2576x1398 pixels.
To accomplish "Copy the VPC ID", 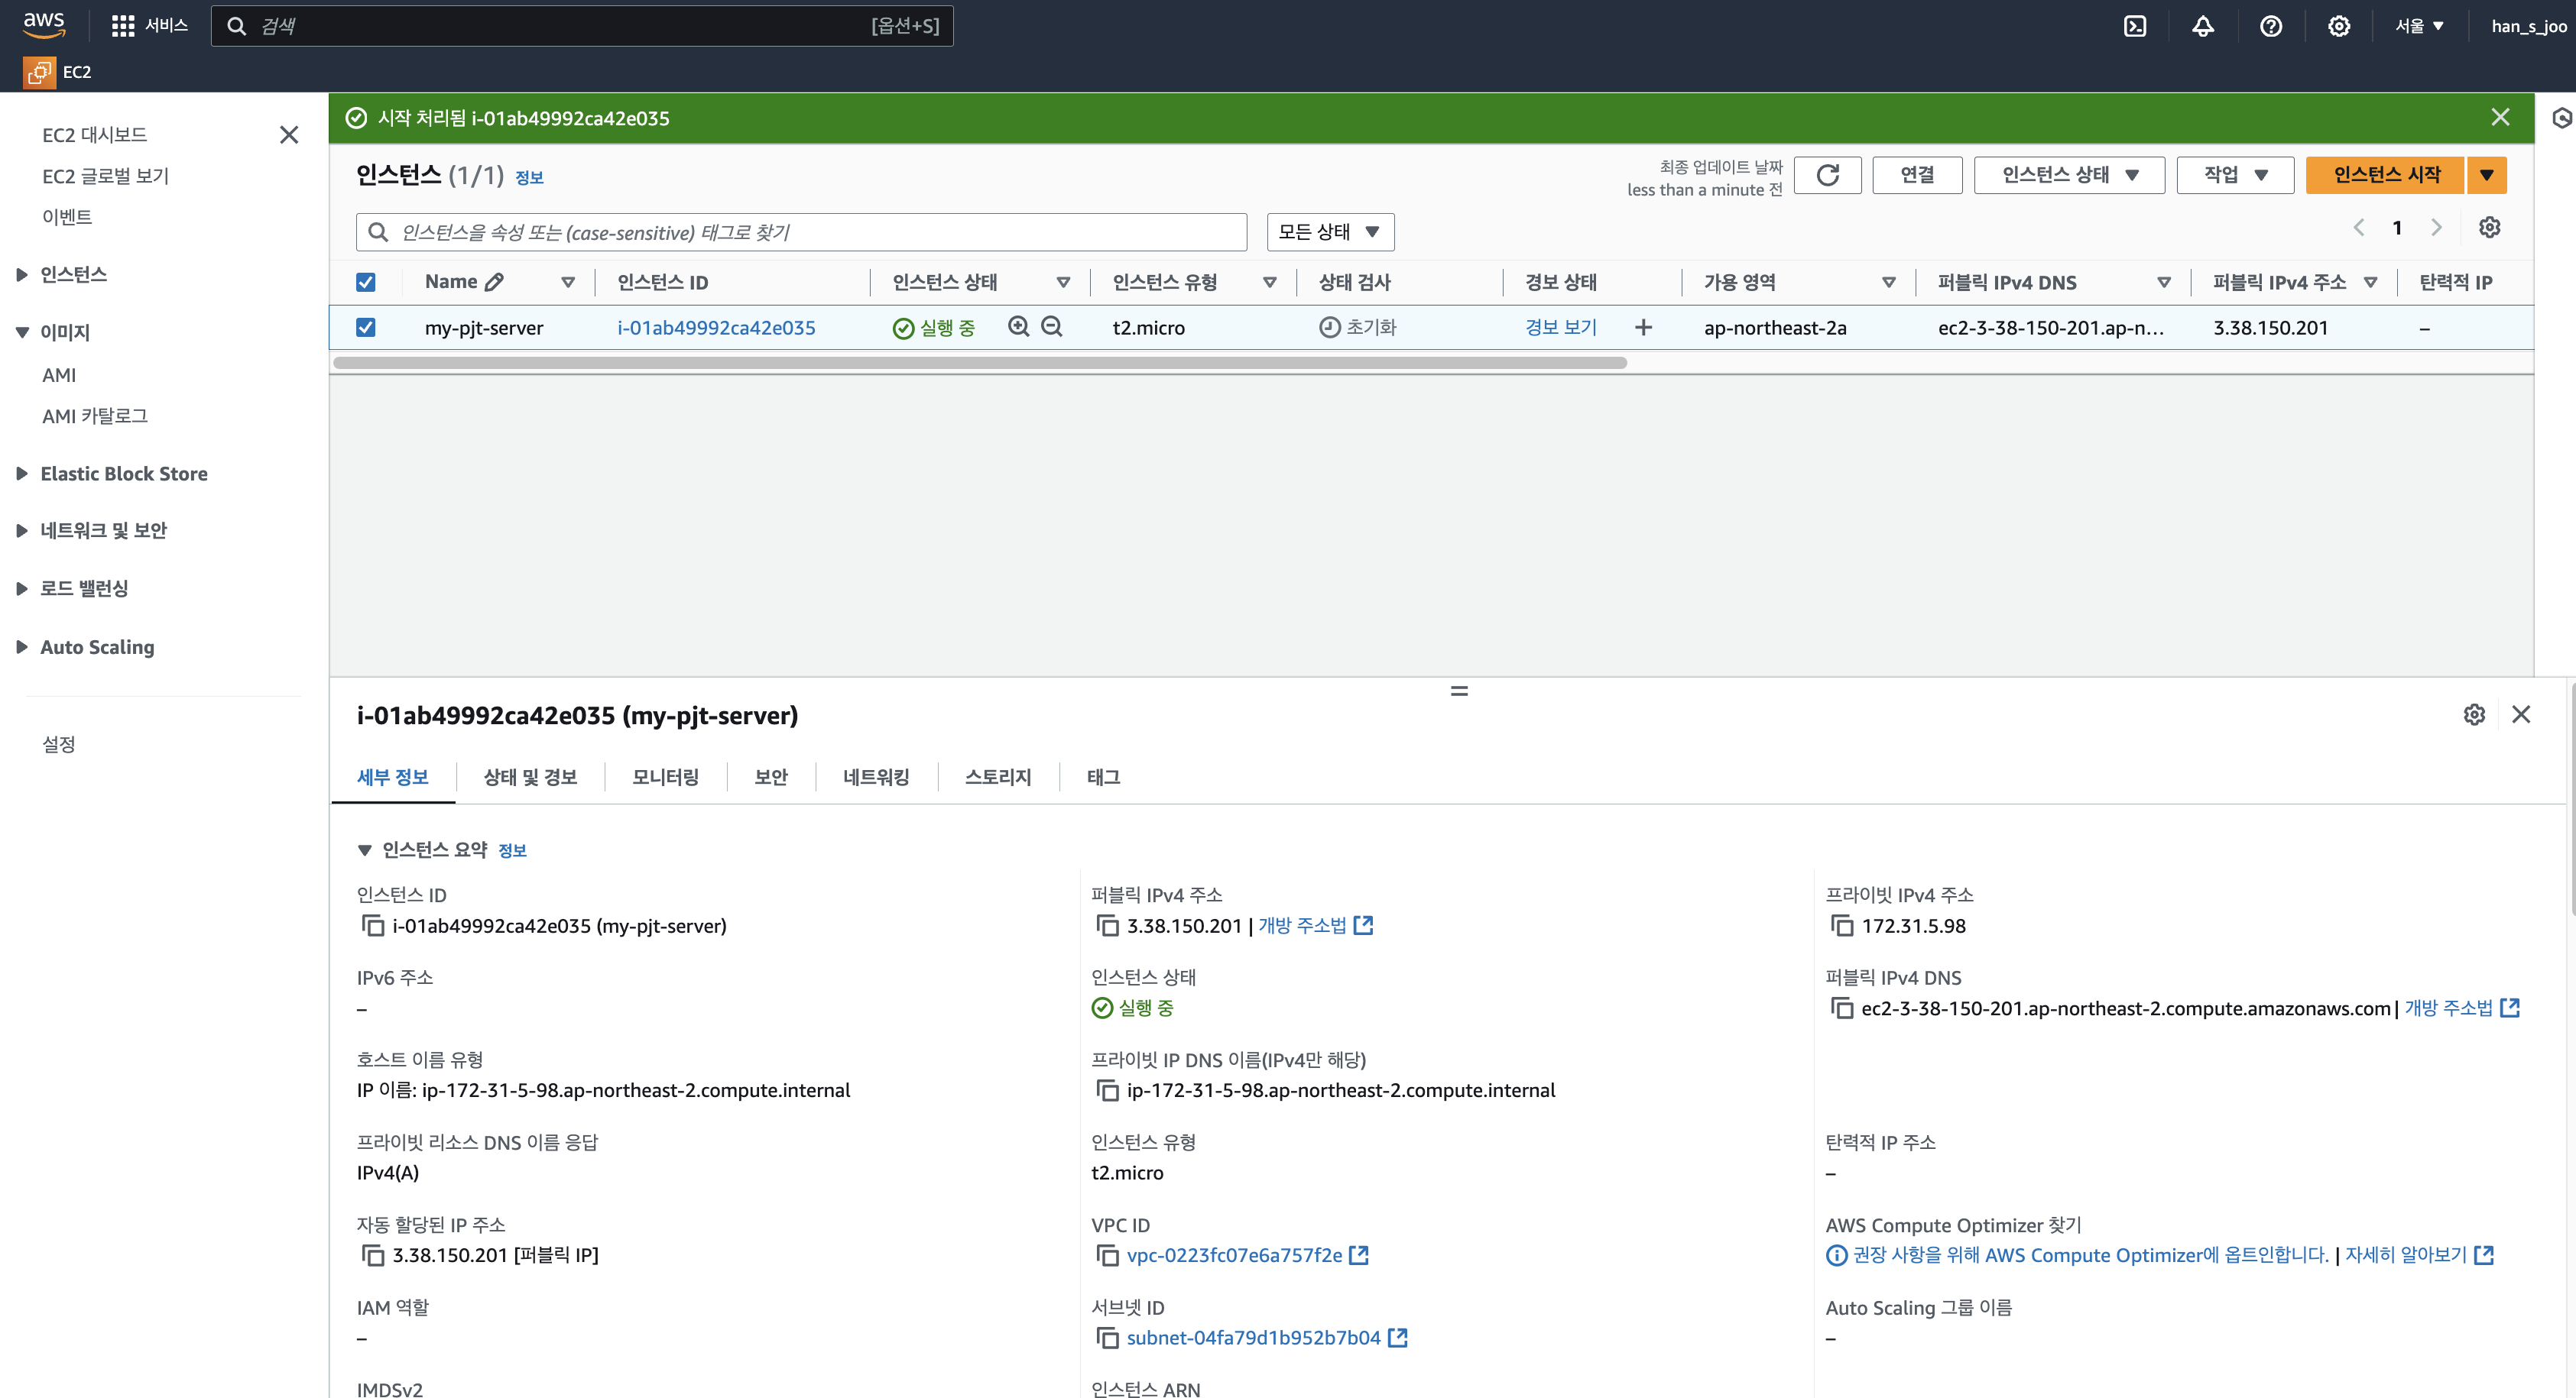I will pyautogui.click(x=1107, y=1255).
